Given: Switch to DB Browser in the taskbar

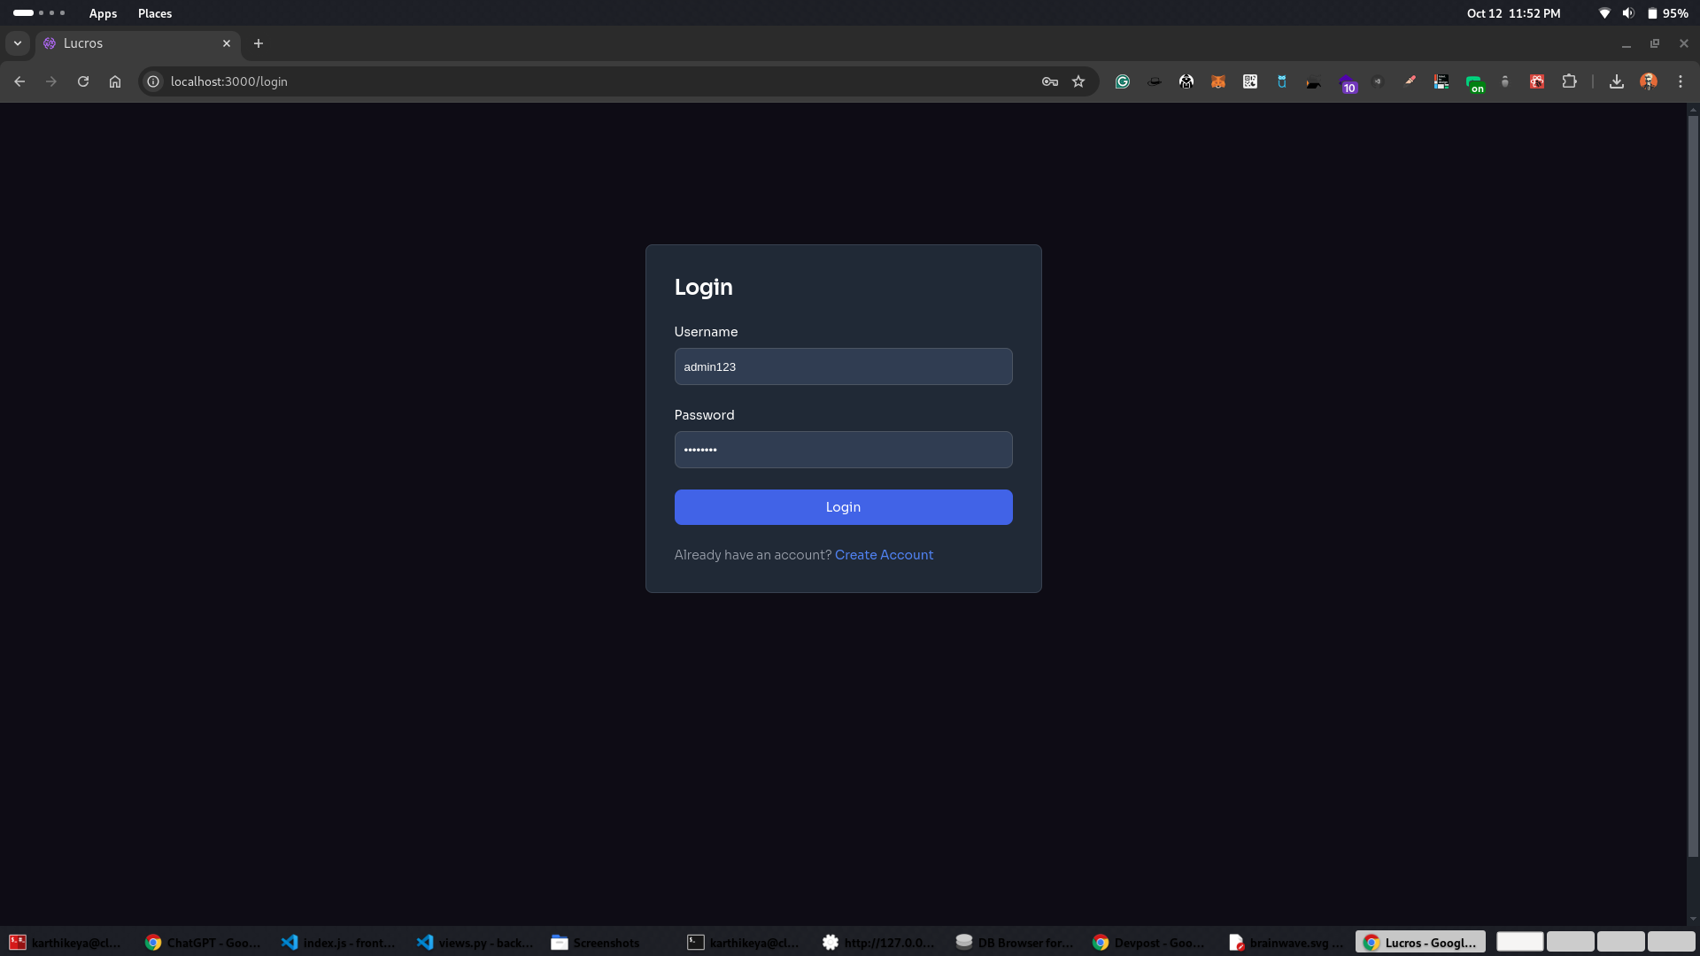Looking at the screenshot, I should coord(1016,943).
